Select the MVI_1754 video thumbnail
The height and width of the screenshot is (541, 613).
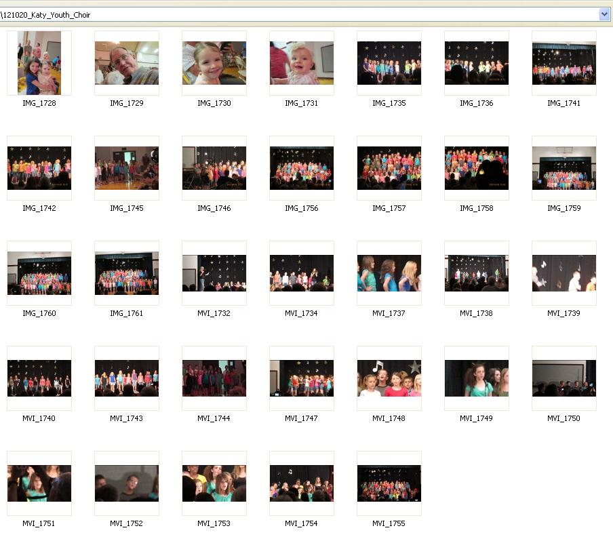pos(302,483)
